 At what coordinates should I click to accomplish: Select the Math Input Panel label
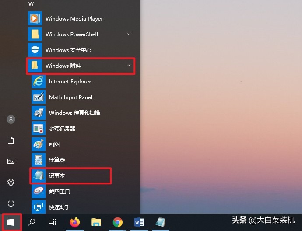70,97
